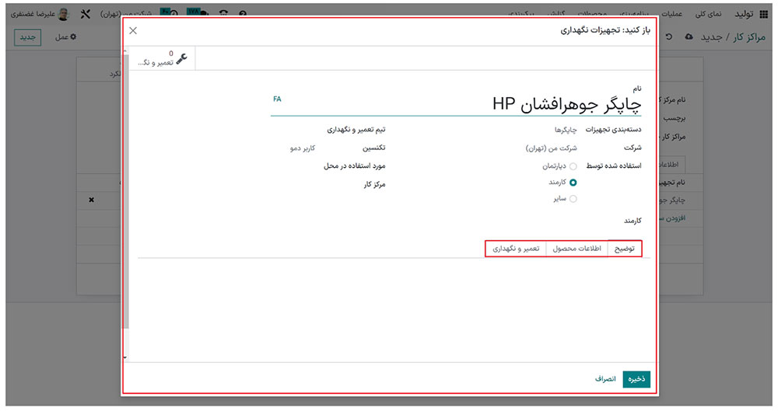The width and height of the screenshot is (778, 411).
Task: Open the مرکز کار dropdown field
Action: (227, 184)
